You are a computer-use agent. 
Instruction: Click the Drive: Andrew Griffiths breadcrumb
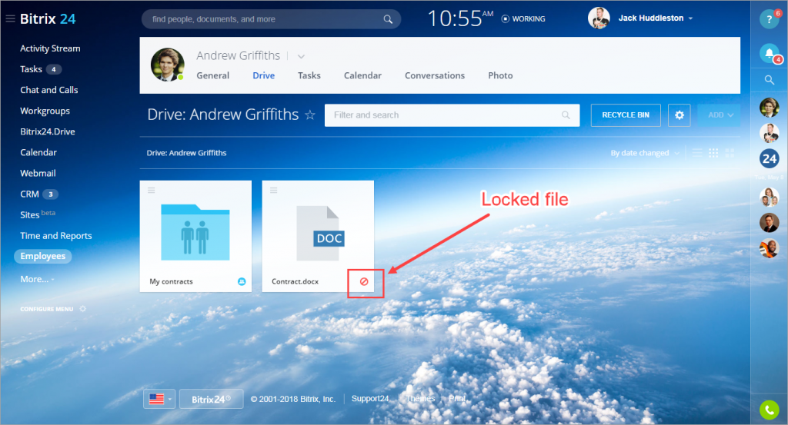(x=186, y=153)
